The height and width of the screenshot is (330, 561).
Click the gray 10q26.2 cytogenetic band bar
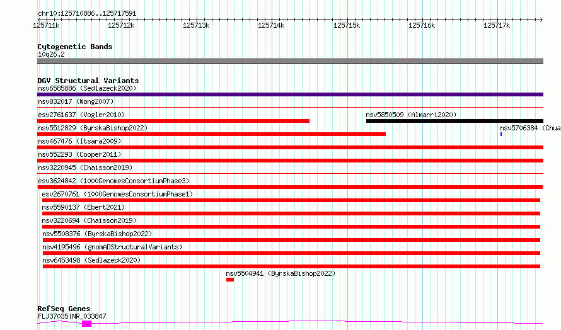pos(290,61)
